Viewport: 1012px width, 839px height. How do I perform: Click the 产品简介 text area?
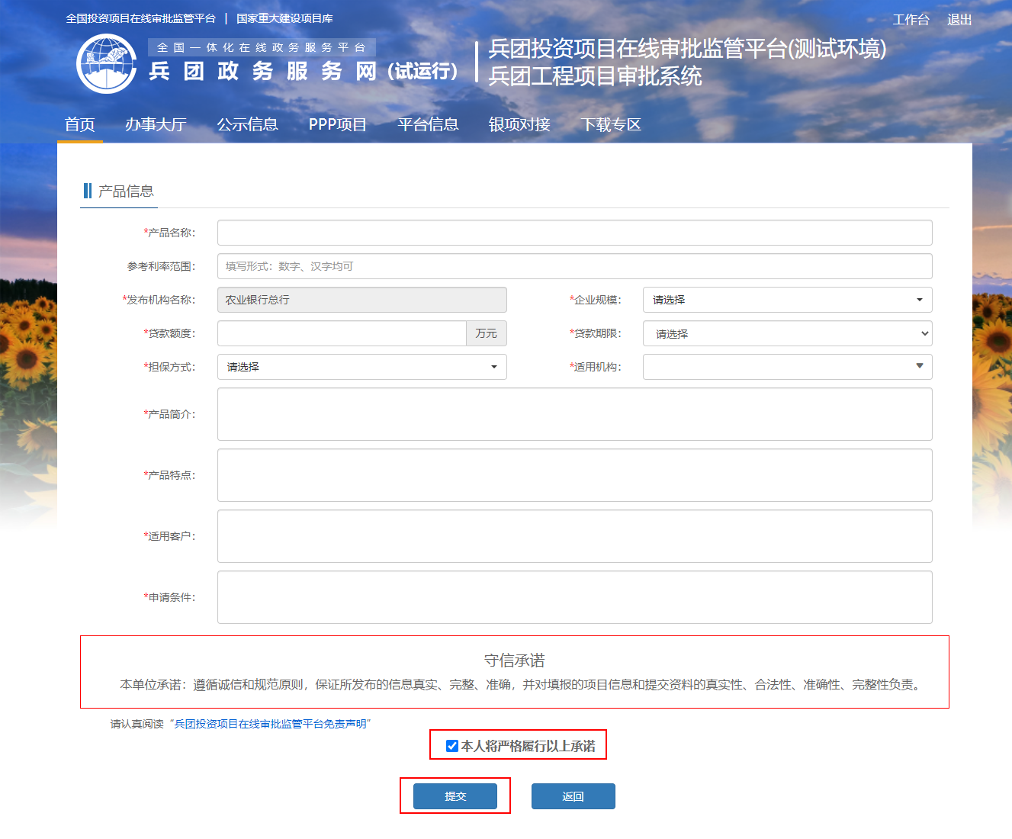click(574, 414)
